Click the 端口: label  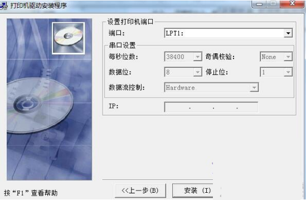[x=116, y=33]
